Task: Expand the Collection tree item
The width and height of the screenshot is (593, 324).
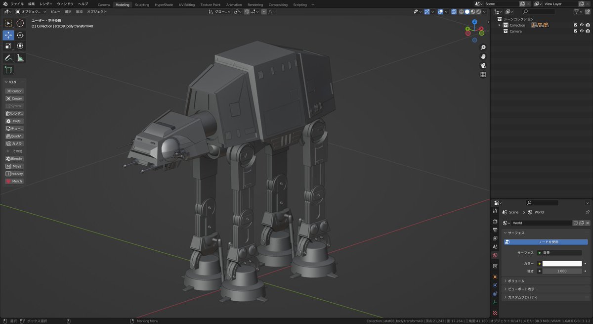Action: click(x=500, y=25)
